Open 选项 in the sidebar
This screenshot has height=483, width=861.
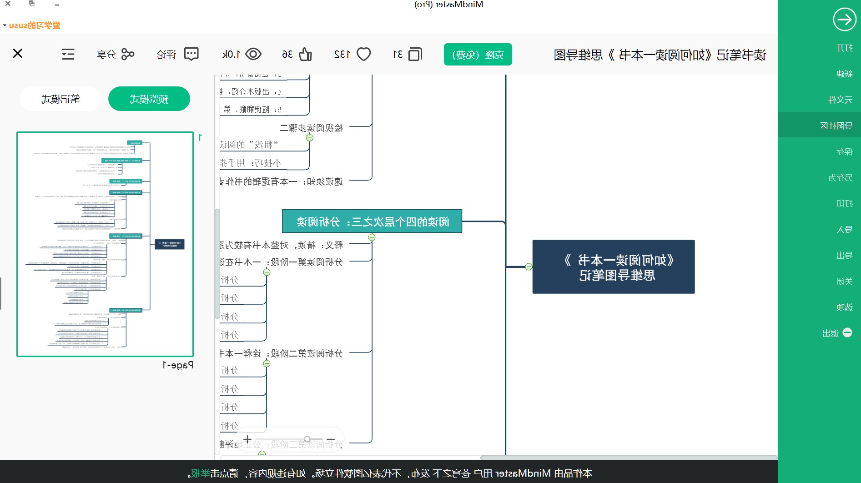pos(844,307)
